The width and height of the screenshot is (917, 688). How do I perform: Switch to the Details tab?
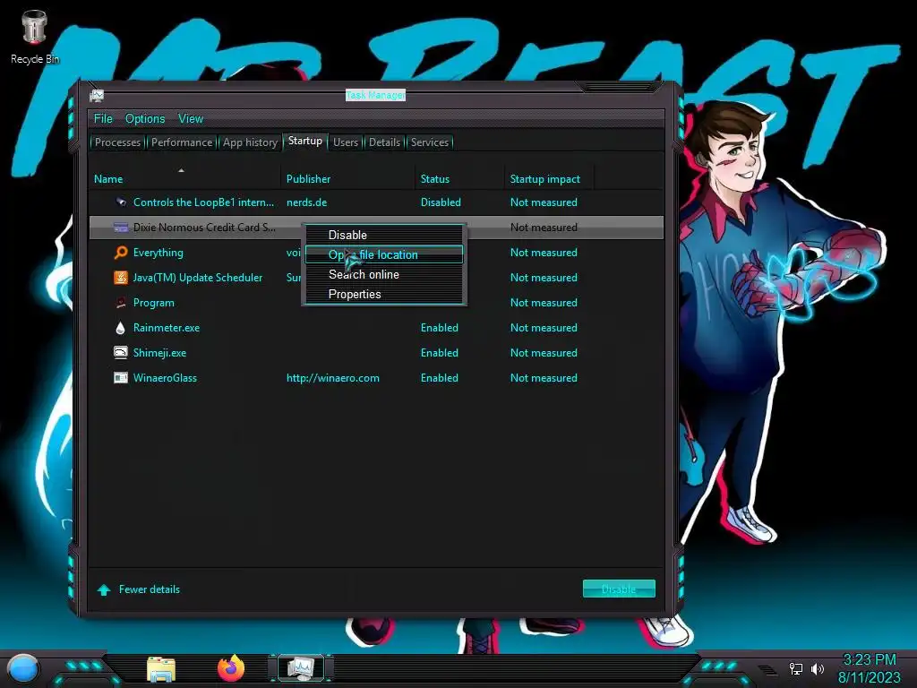tap(385, 142)
